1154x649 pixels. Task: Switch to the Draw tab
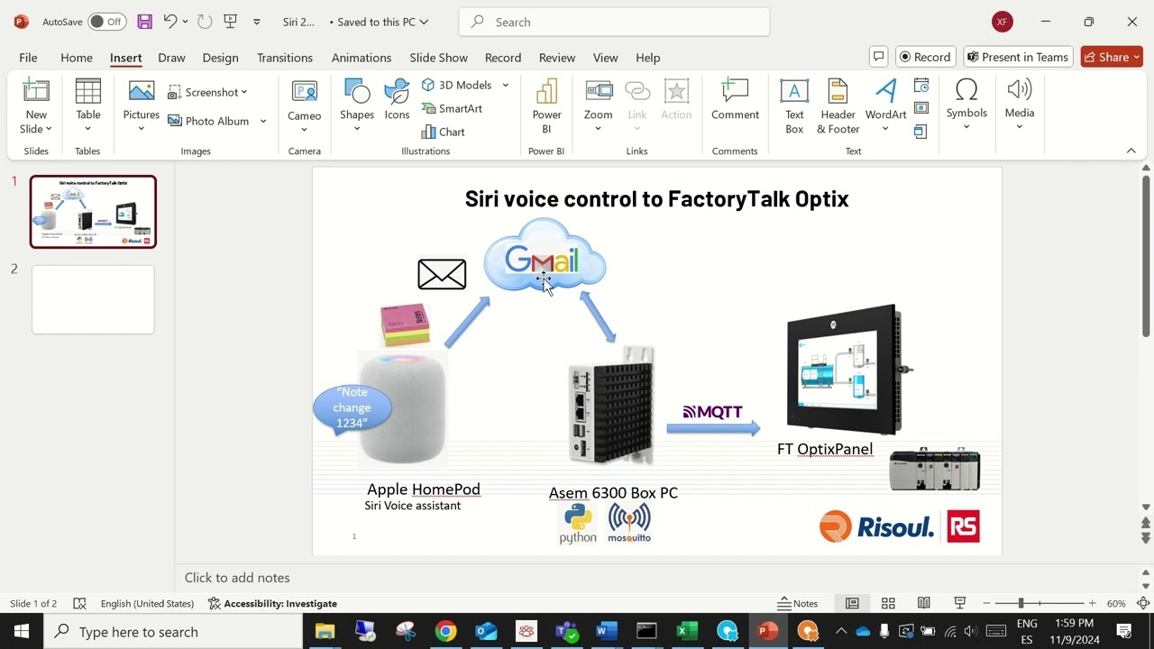coord(171,57)
